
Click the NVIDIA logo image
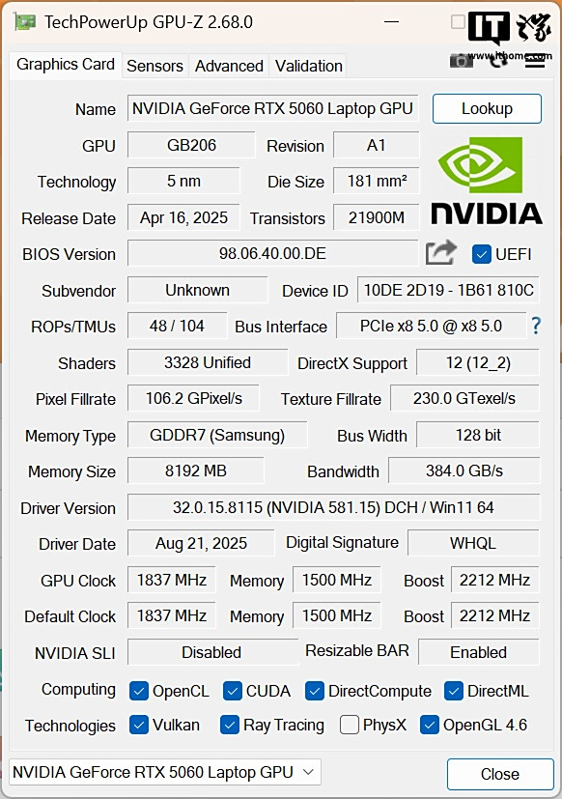click(x=487, y=182)
